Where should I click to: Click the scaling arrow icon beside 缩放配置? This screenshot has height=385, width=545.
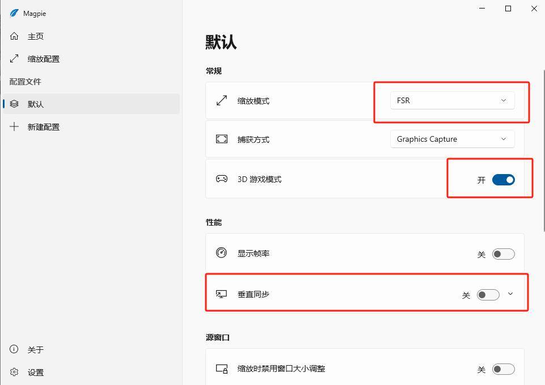(14, 59)
